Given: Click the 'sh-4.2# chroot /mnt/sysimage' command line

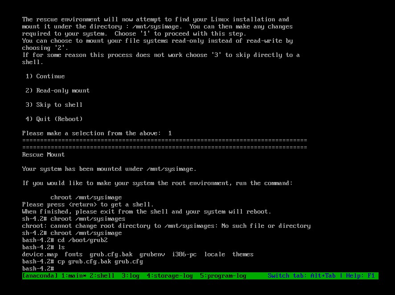Looking at the screenshot, I should 72,233.
